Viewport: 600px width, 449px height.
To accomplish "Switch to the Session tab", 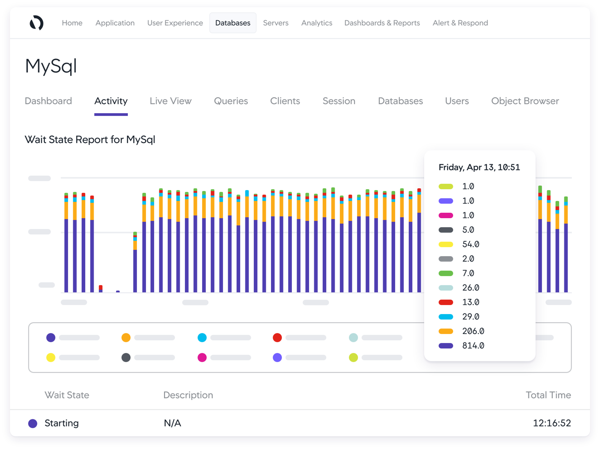I will point(339,101).
